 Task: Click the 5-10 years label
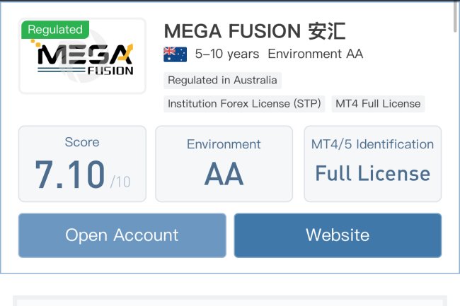(x=227, y=54)
